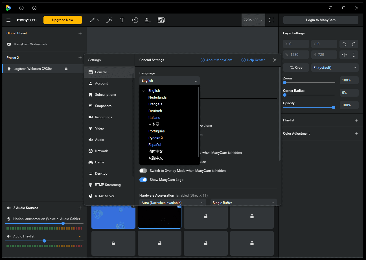Disable the Show ManyCam Logo toggle
This screenshot has height=260, width=366.
(143, 180)
